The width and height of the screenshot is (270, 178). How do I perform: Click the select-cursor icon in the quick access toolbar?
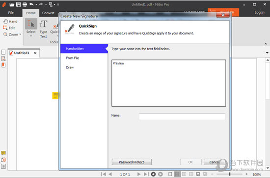pyautogui.click(x=51, y=4)
